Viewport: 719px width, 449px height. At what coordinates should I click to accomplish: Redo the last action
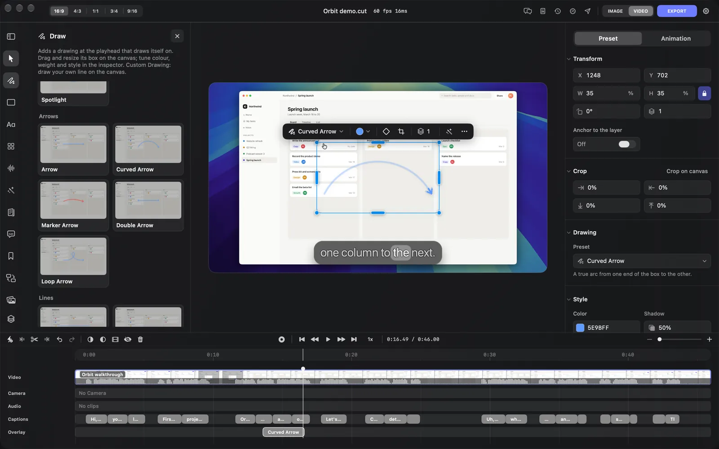[72, 339]
